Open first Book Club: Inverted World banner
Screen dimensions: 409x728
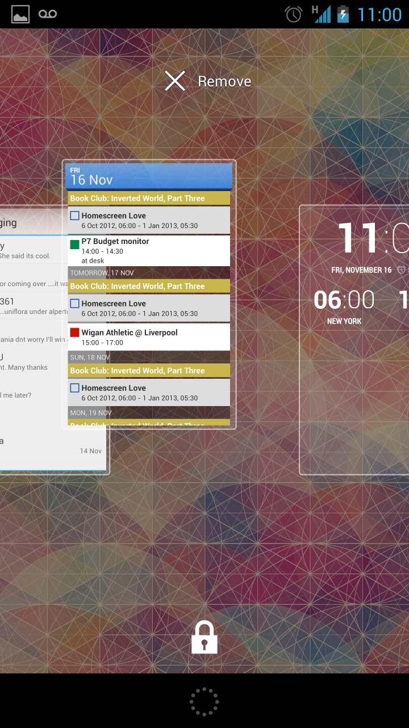click(x=149, y=198)
